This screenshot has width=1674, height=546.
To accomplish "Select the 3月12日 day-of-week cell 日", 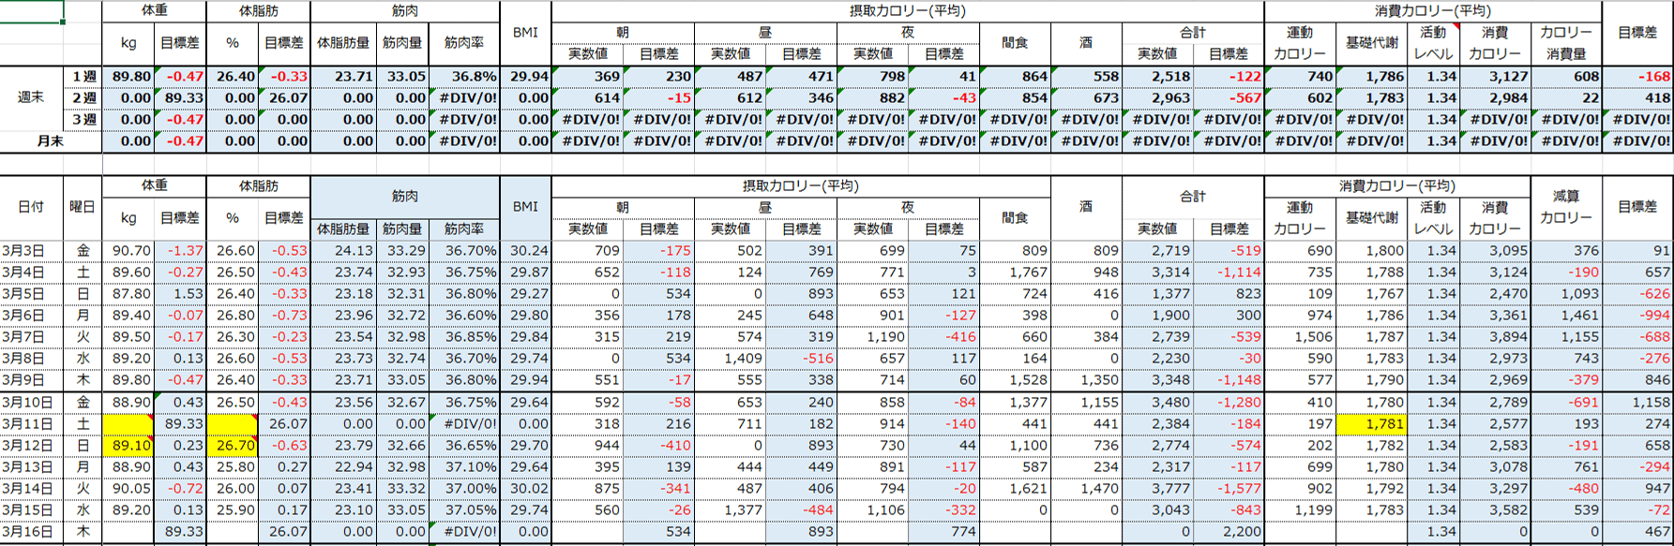I will tap(83, 445).
